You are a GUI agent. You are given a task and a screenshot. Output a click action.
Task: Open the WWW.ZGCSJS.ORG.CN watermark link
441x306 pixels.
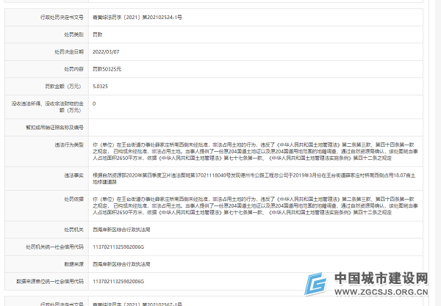click(381, 292)
